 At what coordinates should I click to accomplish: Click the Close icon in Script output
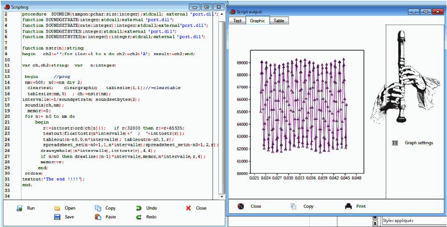point(241,206)
